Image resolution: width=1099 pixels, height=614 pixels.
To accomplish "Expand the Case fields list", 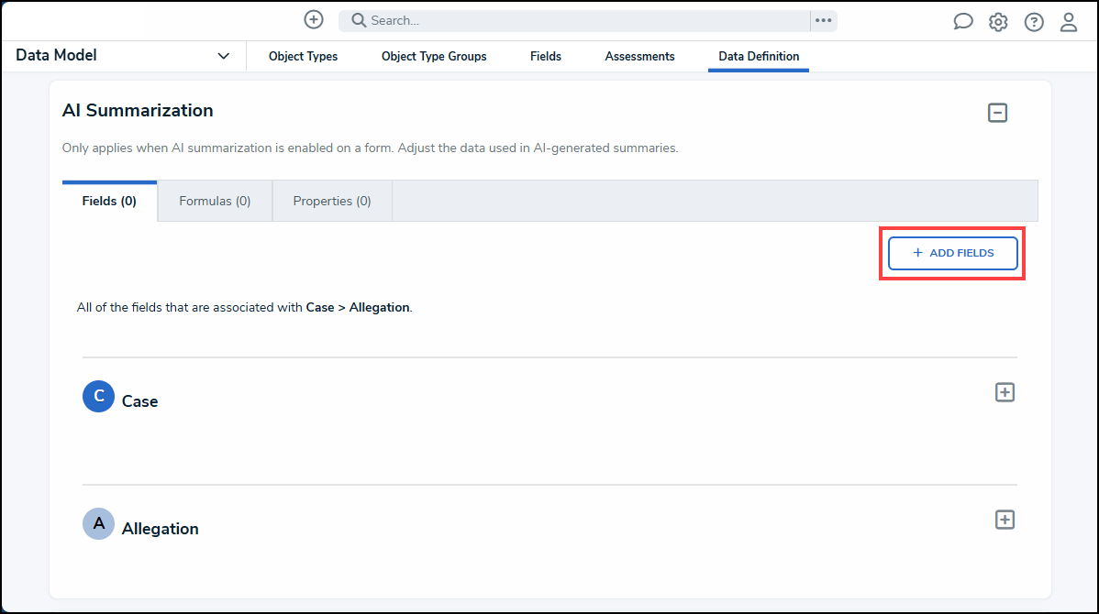I will point(1005,391).
